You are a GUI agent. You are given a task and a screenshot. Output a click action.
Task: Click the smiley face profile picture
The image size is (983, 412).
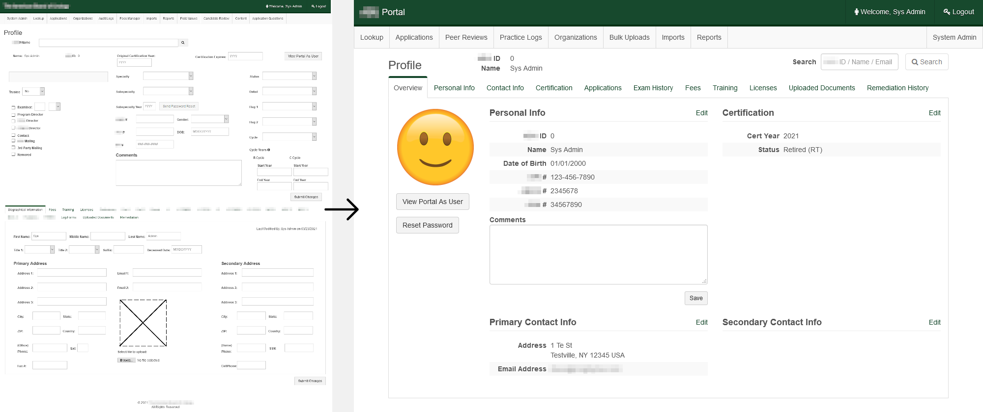coord(435,147)
